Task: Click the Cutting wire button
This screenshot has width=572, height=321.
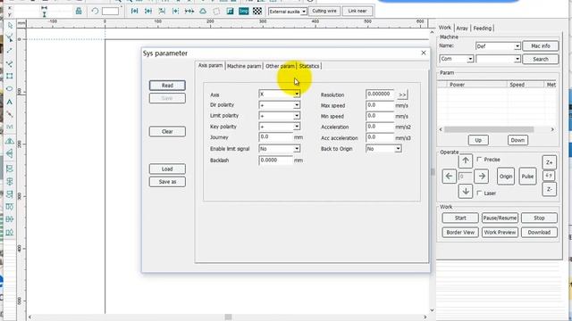Action: 324,11
